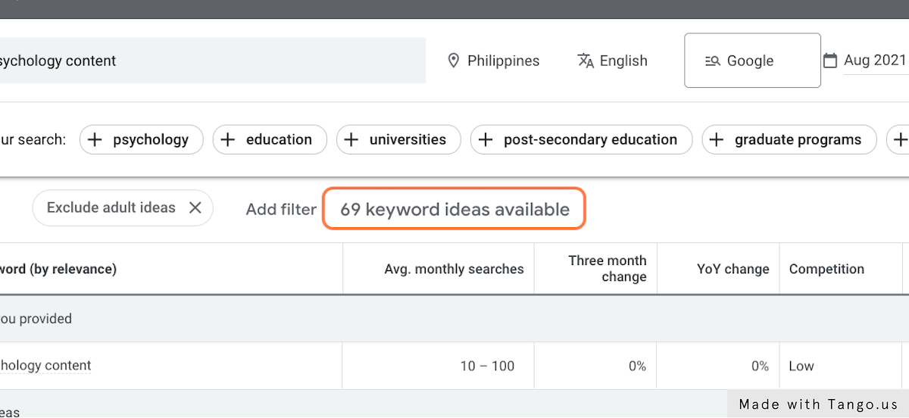Viewport: 909px width, 418px height.
Task: Open the Google search network selector
Action: [751, 61]
